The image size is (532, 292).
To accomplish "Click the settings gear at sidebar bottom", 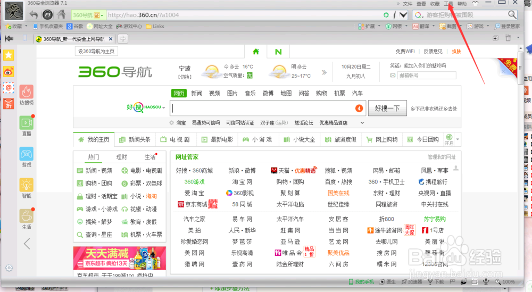I will coord(9,268).
